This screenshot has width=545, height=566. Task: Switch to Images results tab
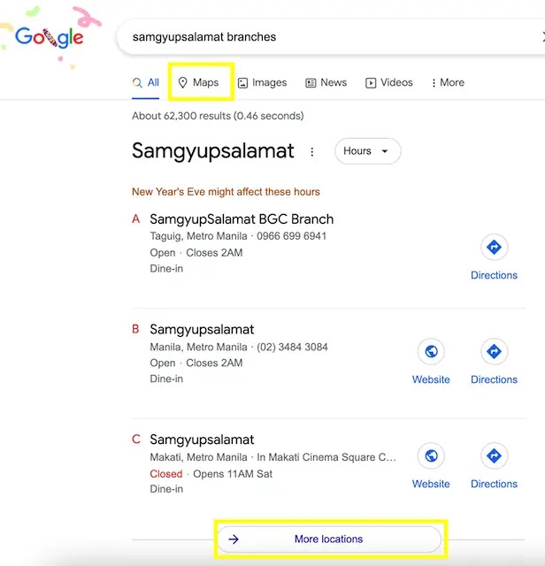click(262, 82)
